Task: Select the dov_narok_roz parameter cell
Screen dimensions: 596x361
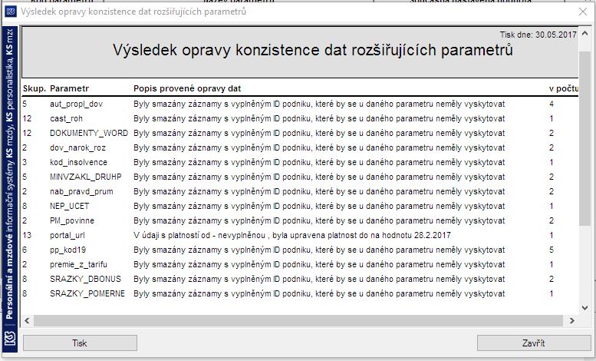Action: pyautogui.click(x=77, y=147)
